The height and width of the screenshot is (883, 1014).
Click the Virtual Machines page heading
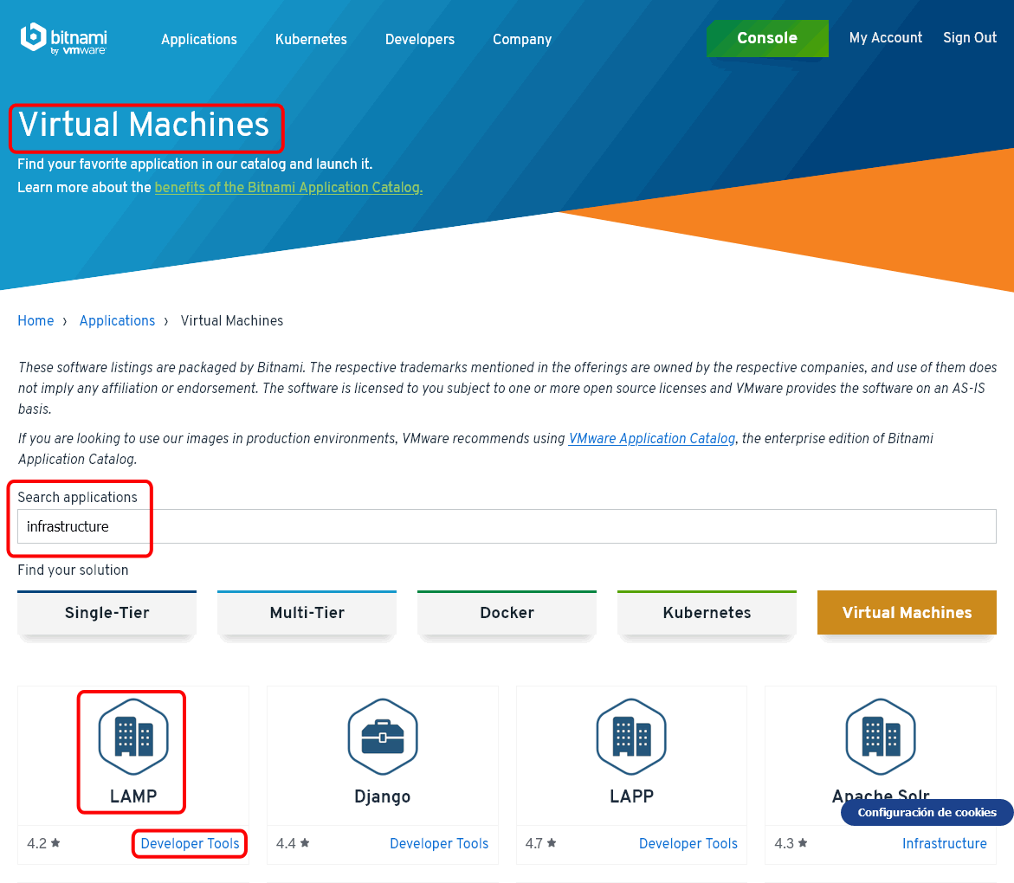click(x=144, y=125)
